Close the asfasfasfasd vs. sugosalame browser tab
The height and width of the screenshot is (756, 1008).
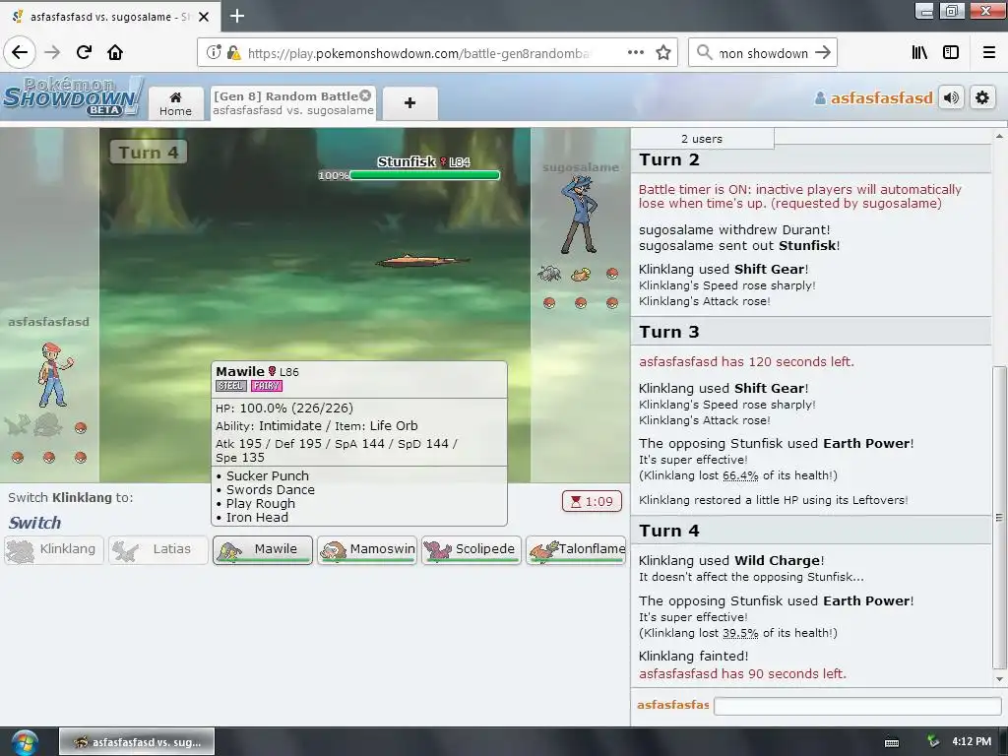click(x=204, y=17)
